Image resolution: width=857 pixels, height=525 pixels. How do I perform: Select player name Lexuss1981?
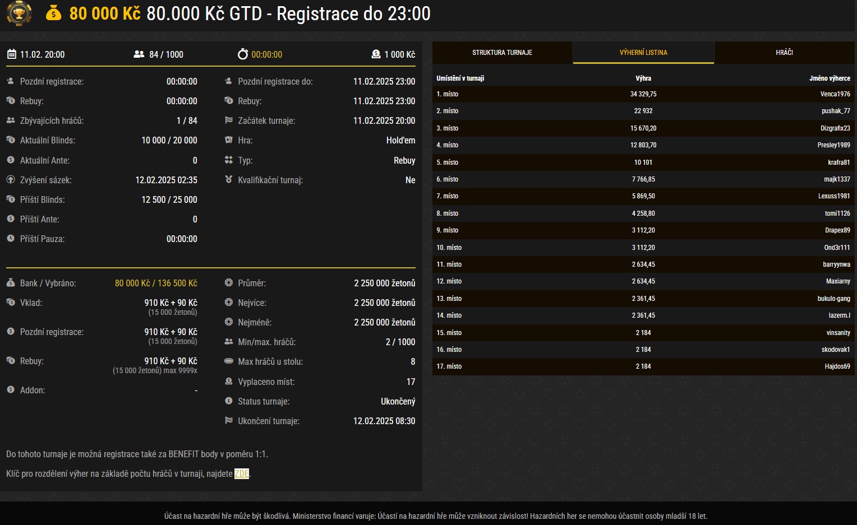tap(834, 196)
